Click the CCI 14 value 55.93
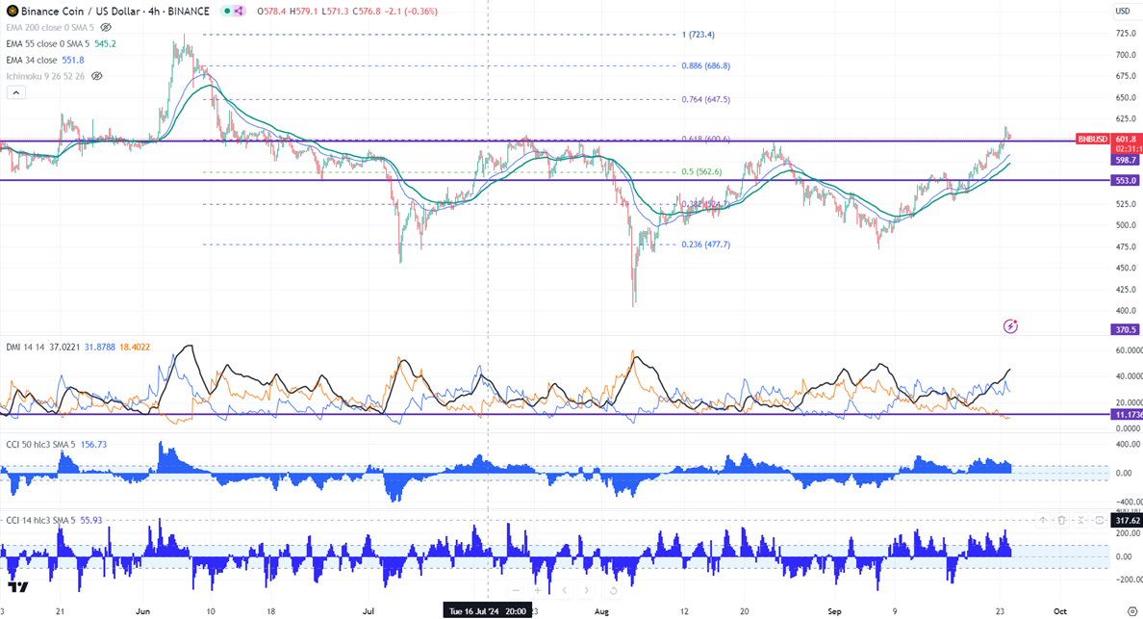Screen dimensions: 1143x619 (90, 520)
